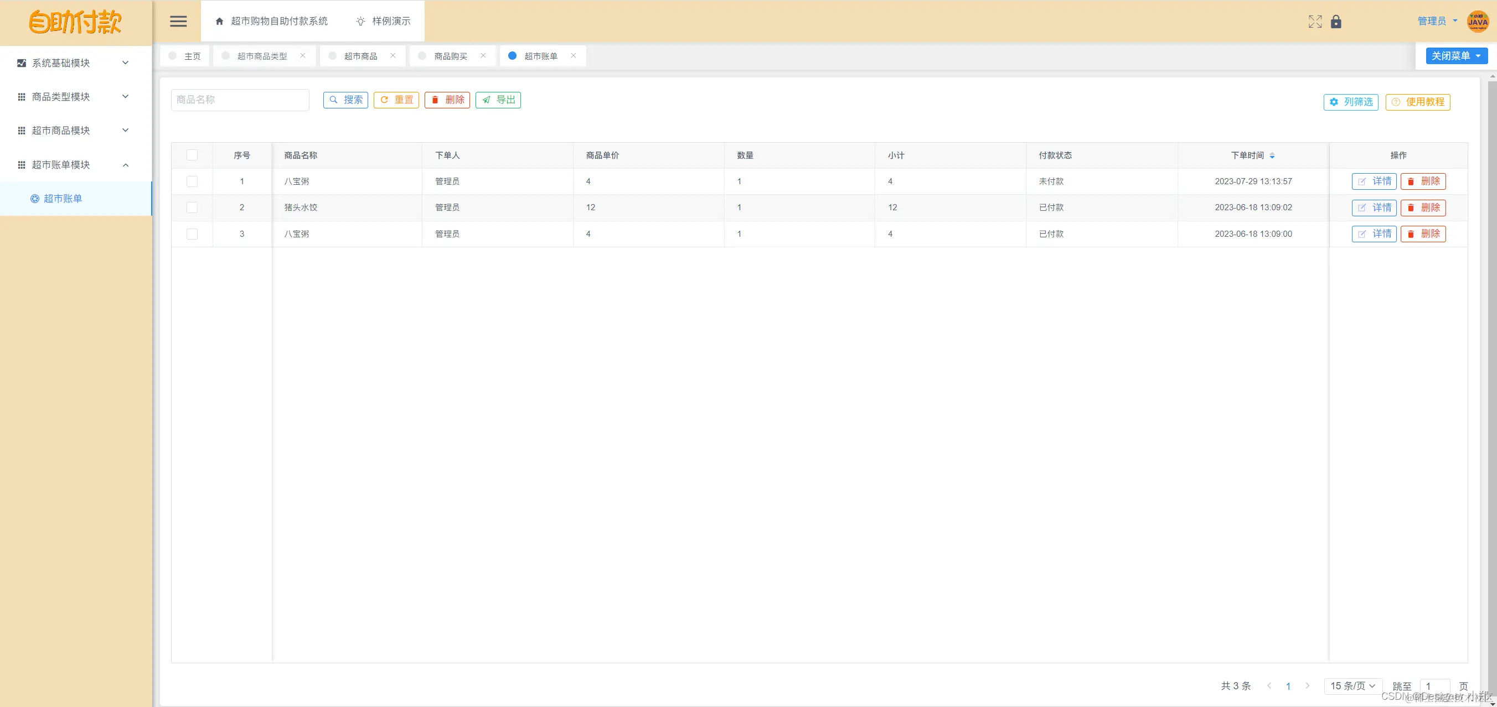1497x707 pixels.
Task: Close the 超市商品类型 tab
Action: click(x=303, y=56)
